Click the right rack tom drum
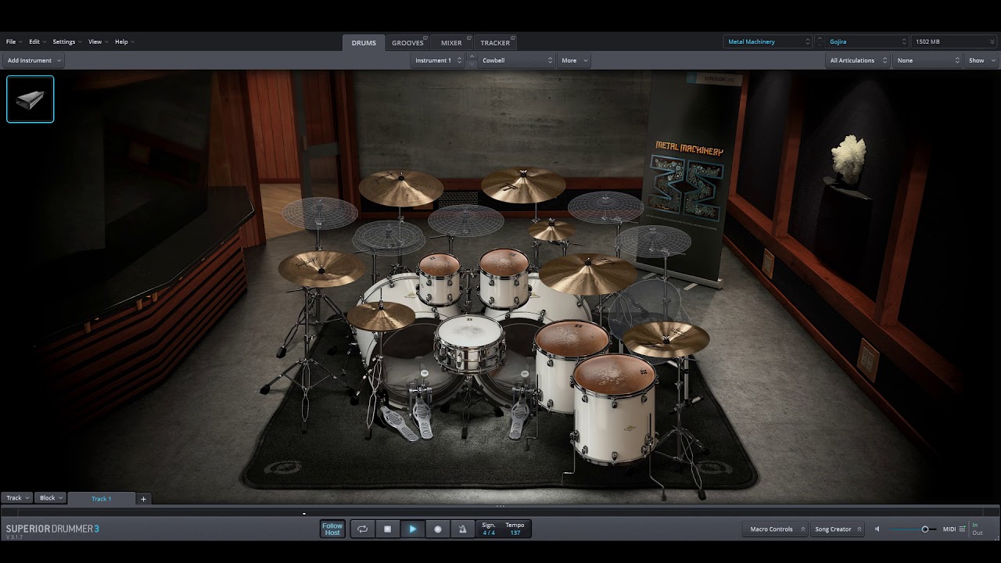This screenshot has height=563, width=1001. 504,278
